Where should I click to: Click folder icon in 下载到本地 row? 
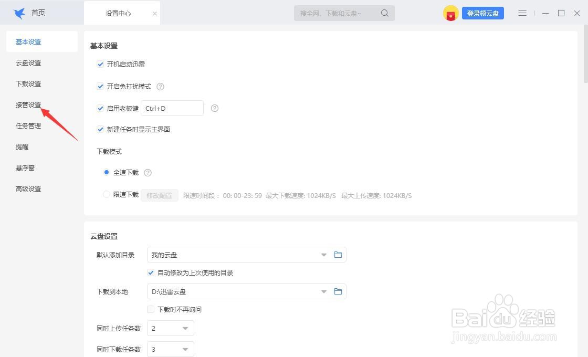click(338, 291)
